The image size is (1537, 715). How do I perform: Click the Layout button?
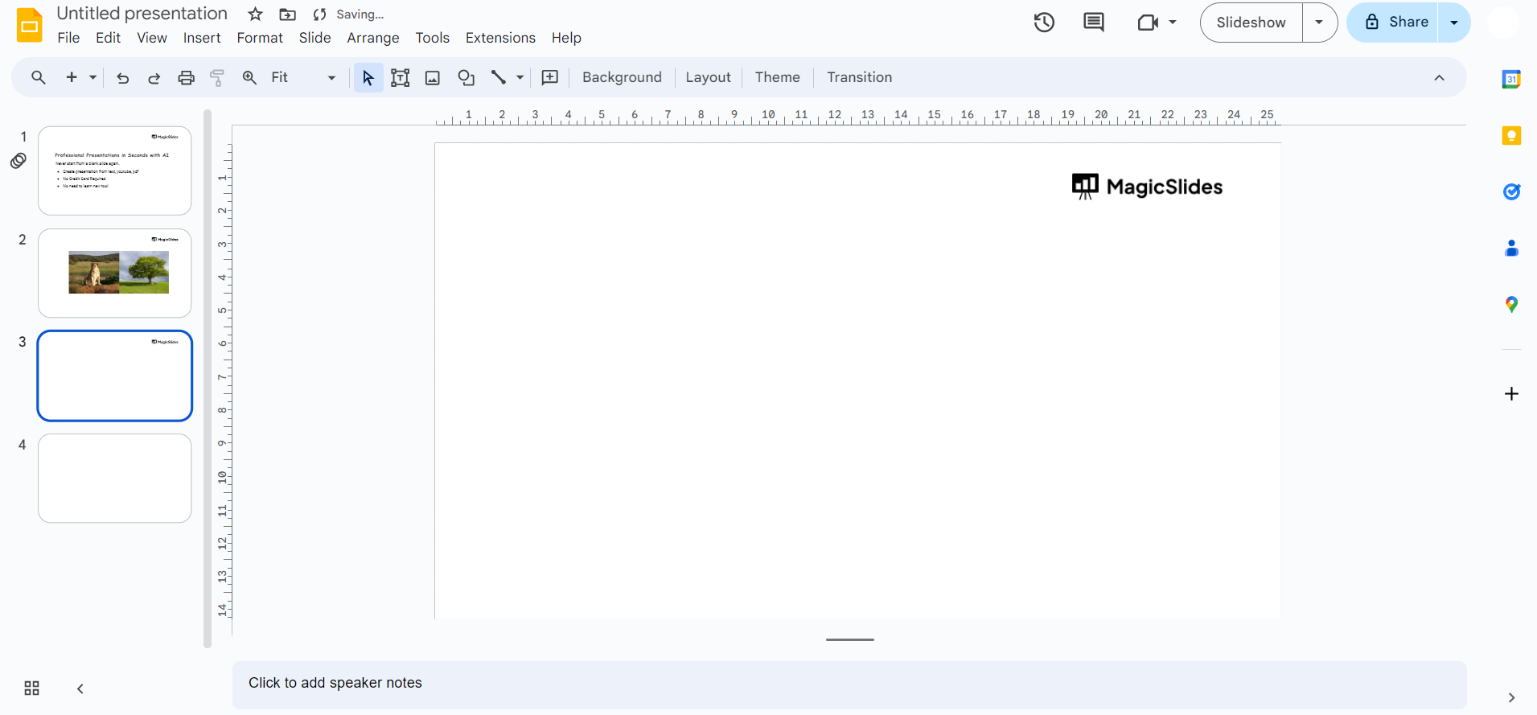coord(708,77)
